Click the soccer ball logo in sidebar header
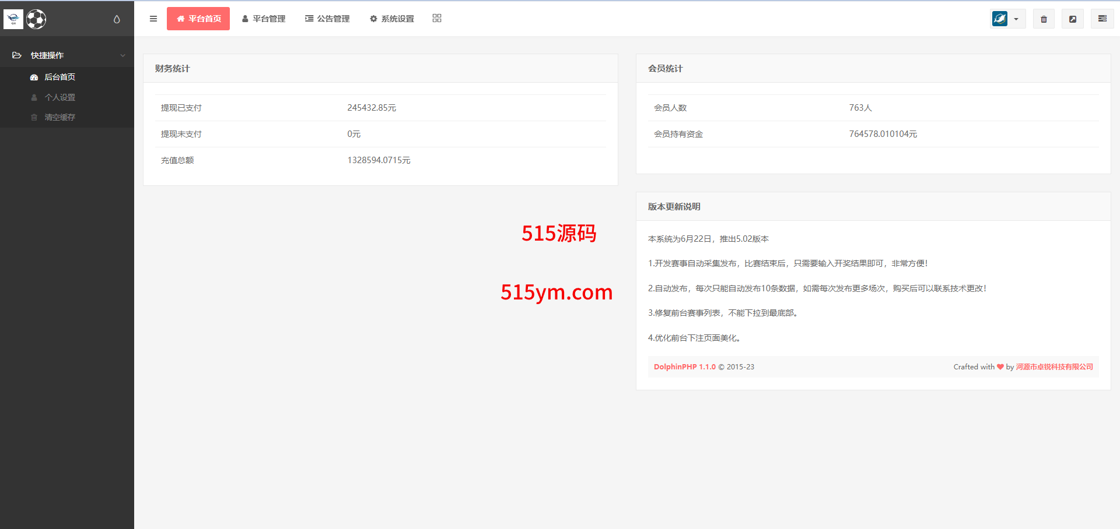 (36, 19)
